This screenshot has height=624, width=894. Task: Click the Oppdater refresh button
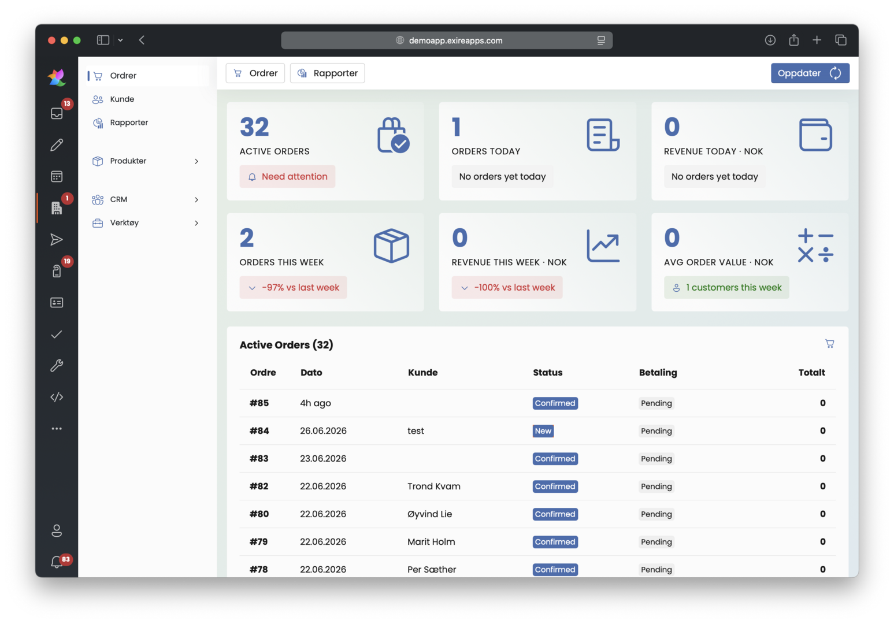(810, 73)
